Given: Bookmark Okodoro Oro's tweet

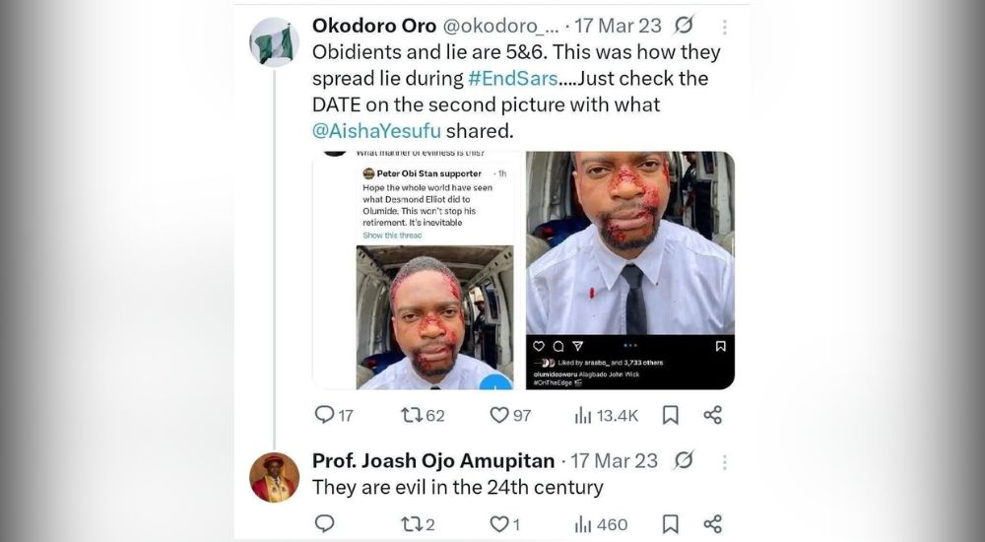Looking at the screenshot, I should 671,415.
